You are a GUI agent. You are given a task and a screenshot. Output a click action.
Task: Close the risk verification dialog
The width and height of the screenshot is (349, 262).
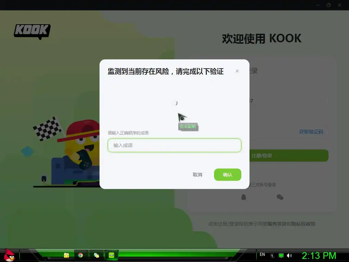(237, 71)
